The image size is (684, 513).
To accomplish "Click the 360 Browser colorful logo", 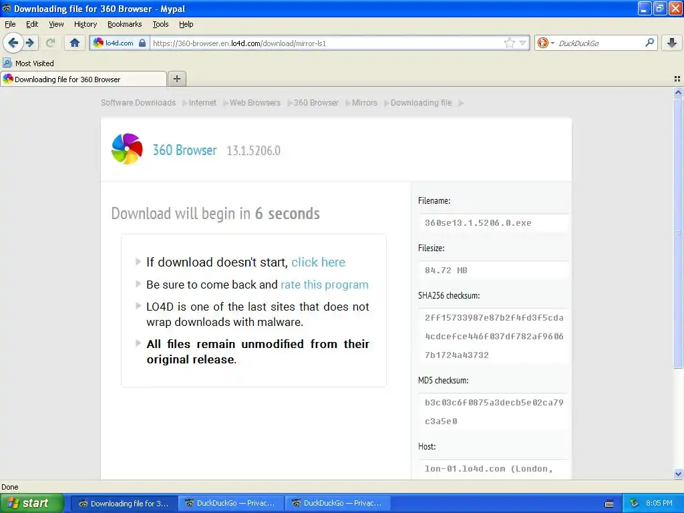I will (x=126, y=149).
